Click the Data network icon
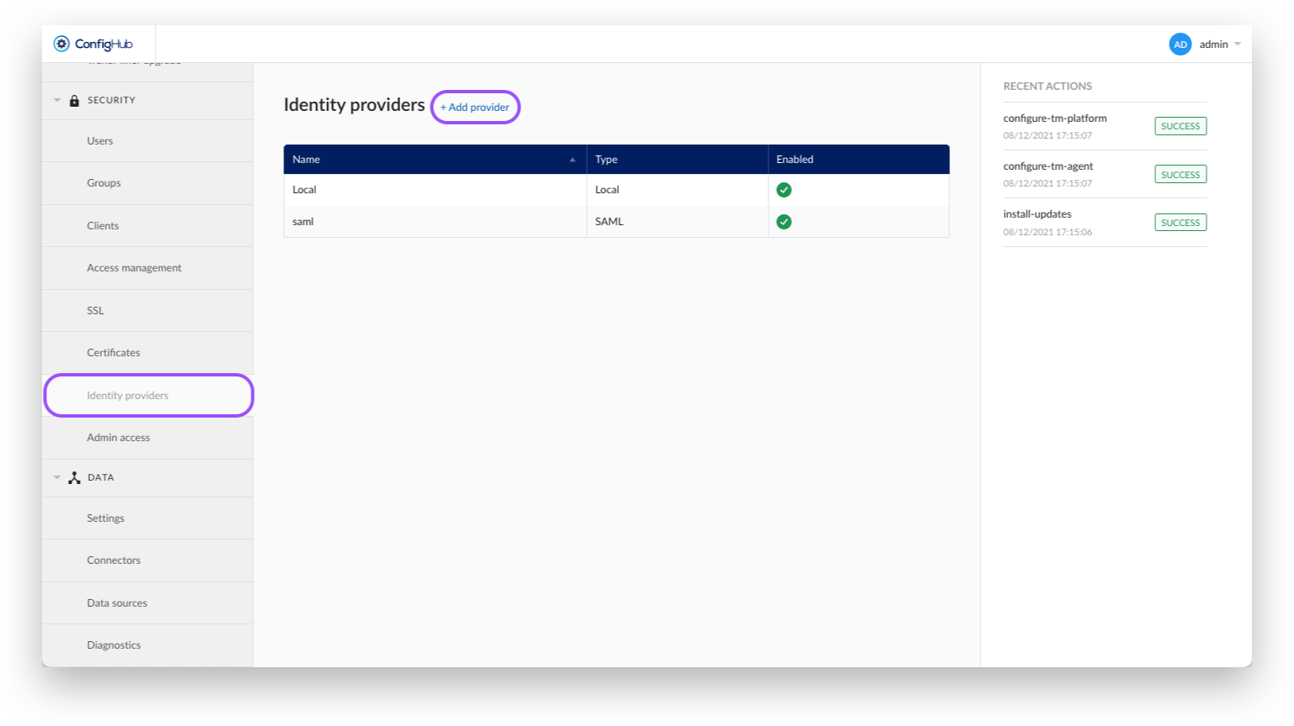The image size is (1294, 726). pyautogui.click(x=74, y=478)
